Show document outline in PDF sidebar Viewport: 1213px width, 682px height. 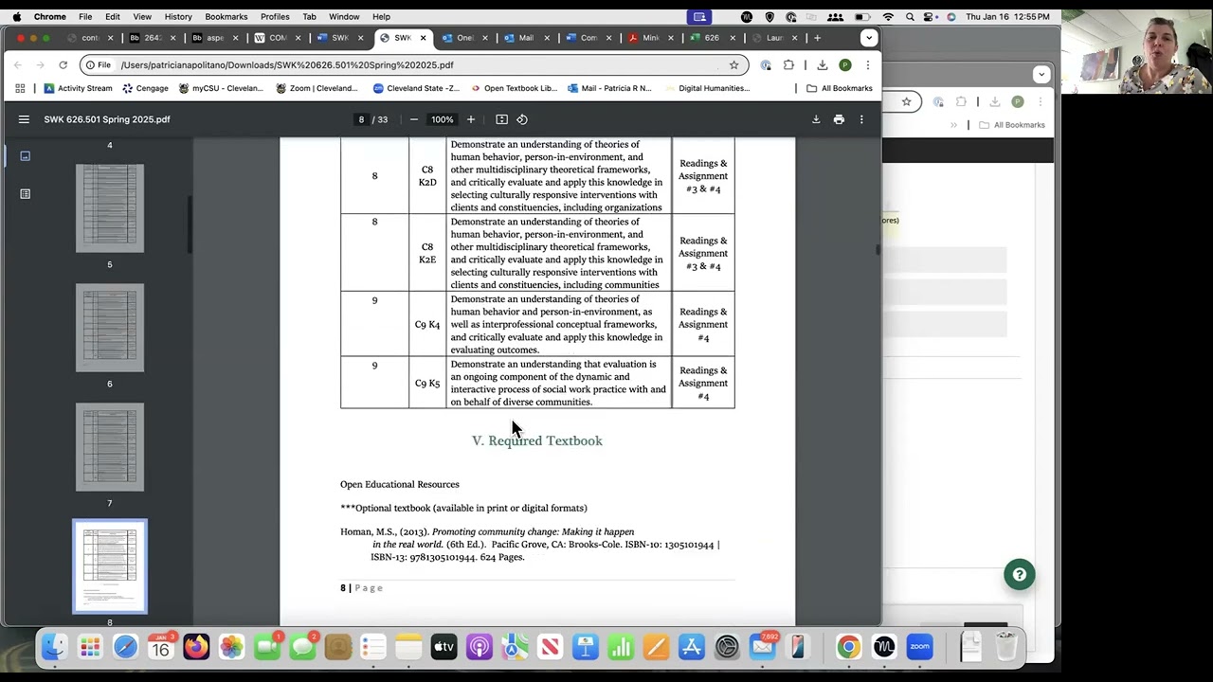pos(25,194)
